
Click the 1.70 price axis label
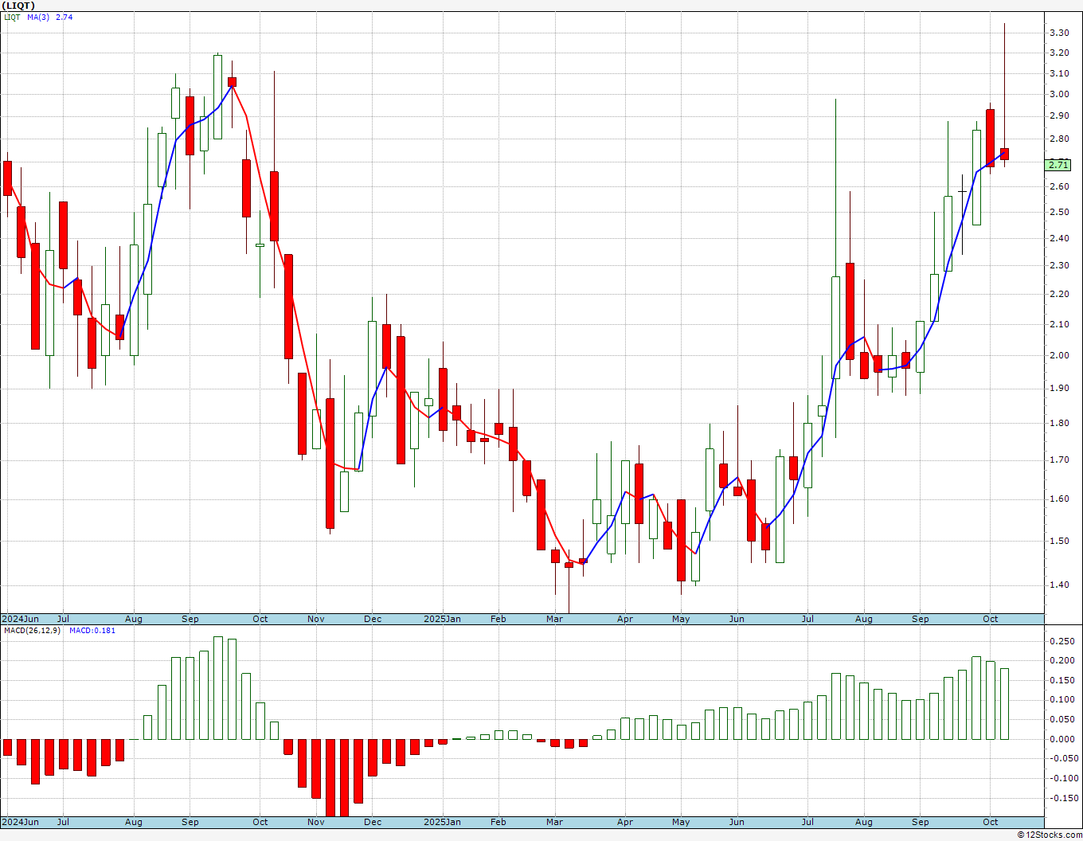1059,460
